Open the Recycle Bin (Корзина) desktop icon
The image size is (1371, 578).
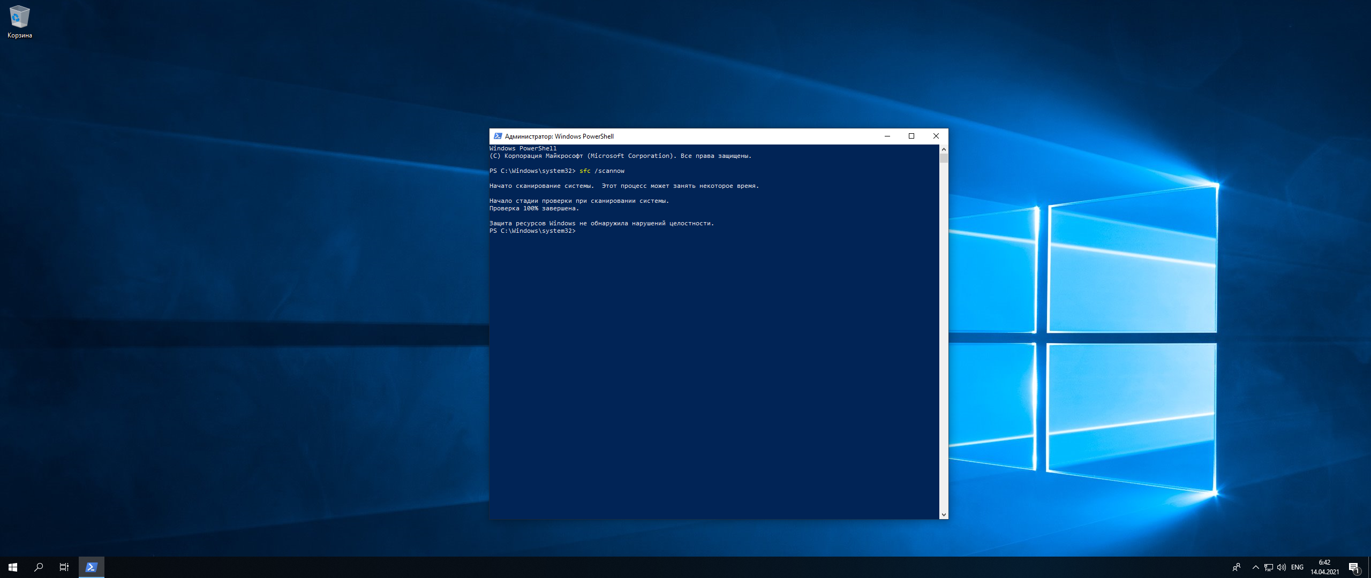[19, 22]
